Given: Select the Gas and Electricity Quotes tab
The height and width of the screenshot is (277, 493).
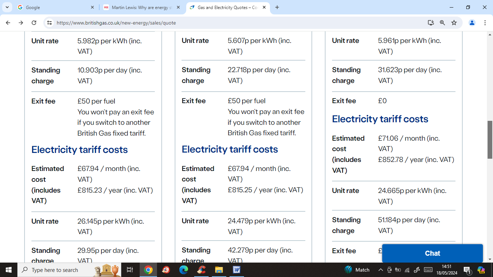Looking at the screenshot, I should click(x=227, y=7).
